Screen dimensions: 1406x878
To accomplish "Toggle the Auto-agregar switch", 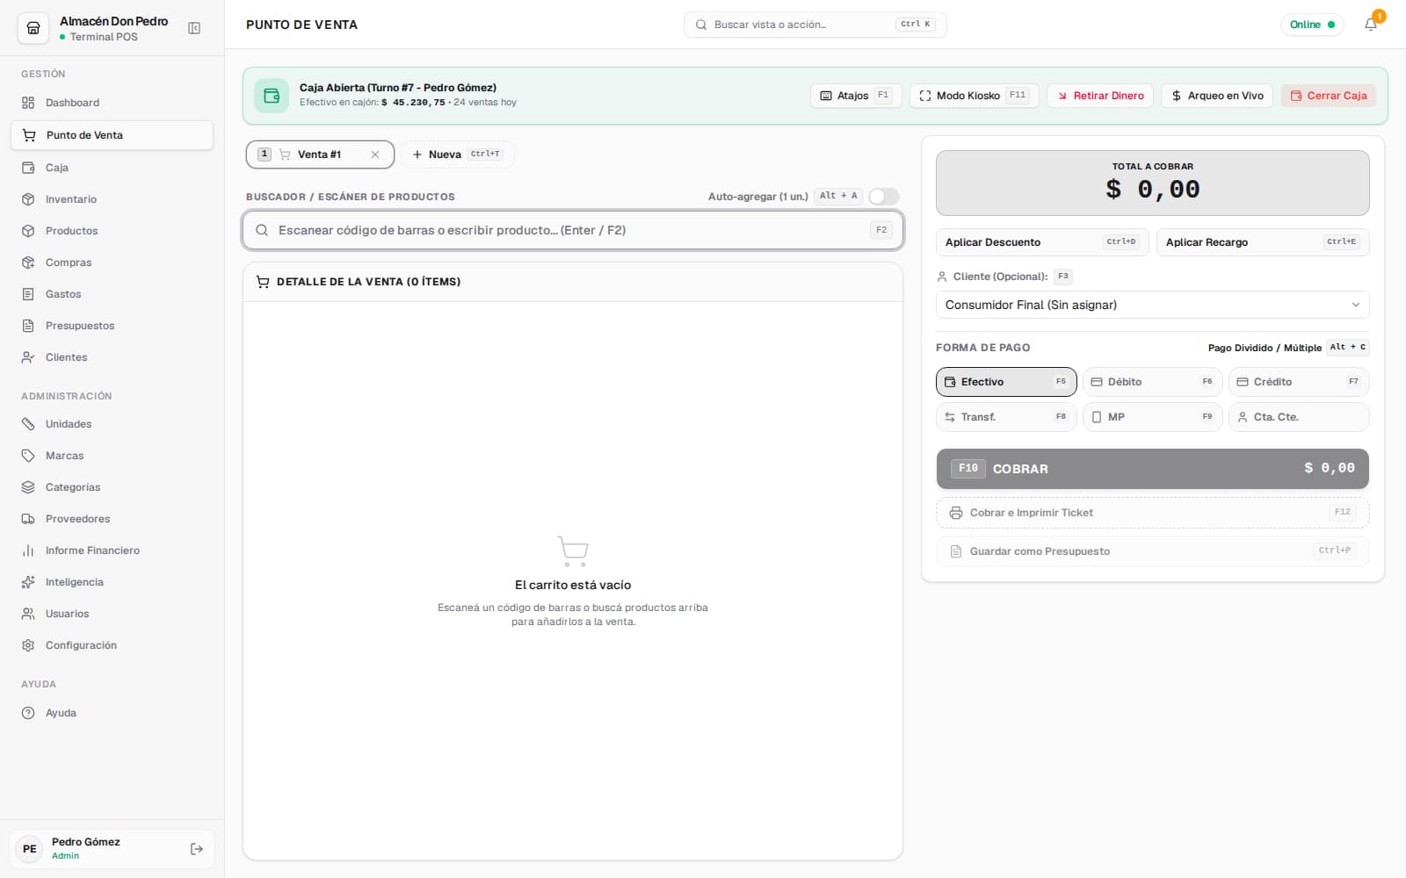I will (884, 197).
